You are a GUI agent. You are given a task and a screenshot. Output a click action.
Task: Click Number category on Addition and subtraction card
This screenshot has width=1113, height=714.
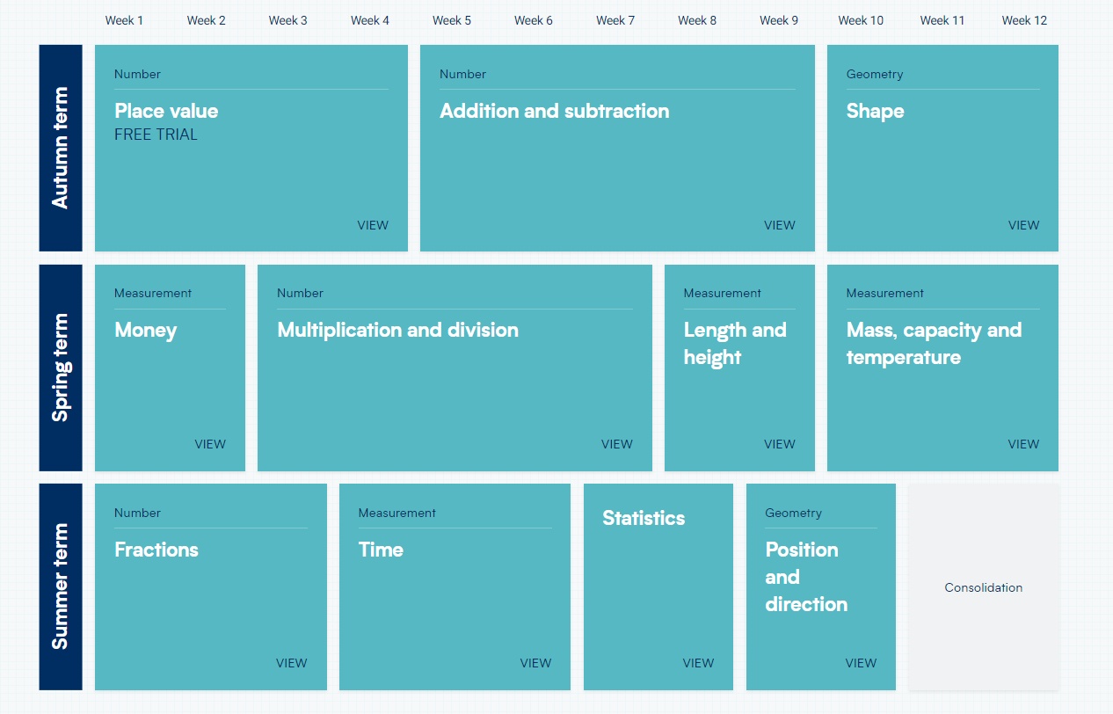462,75
